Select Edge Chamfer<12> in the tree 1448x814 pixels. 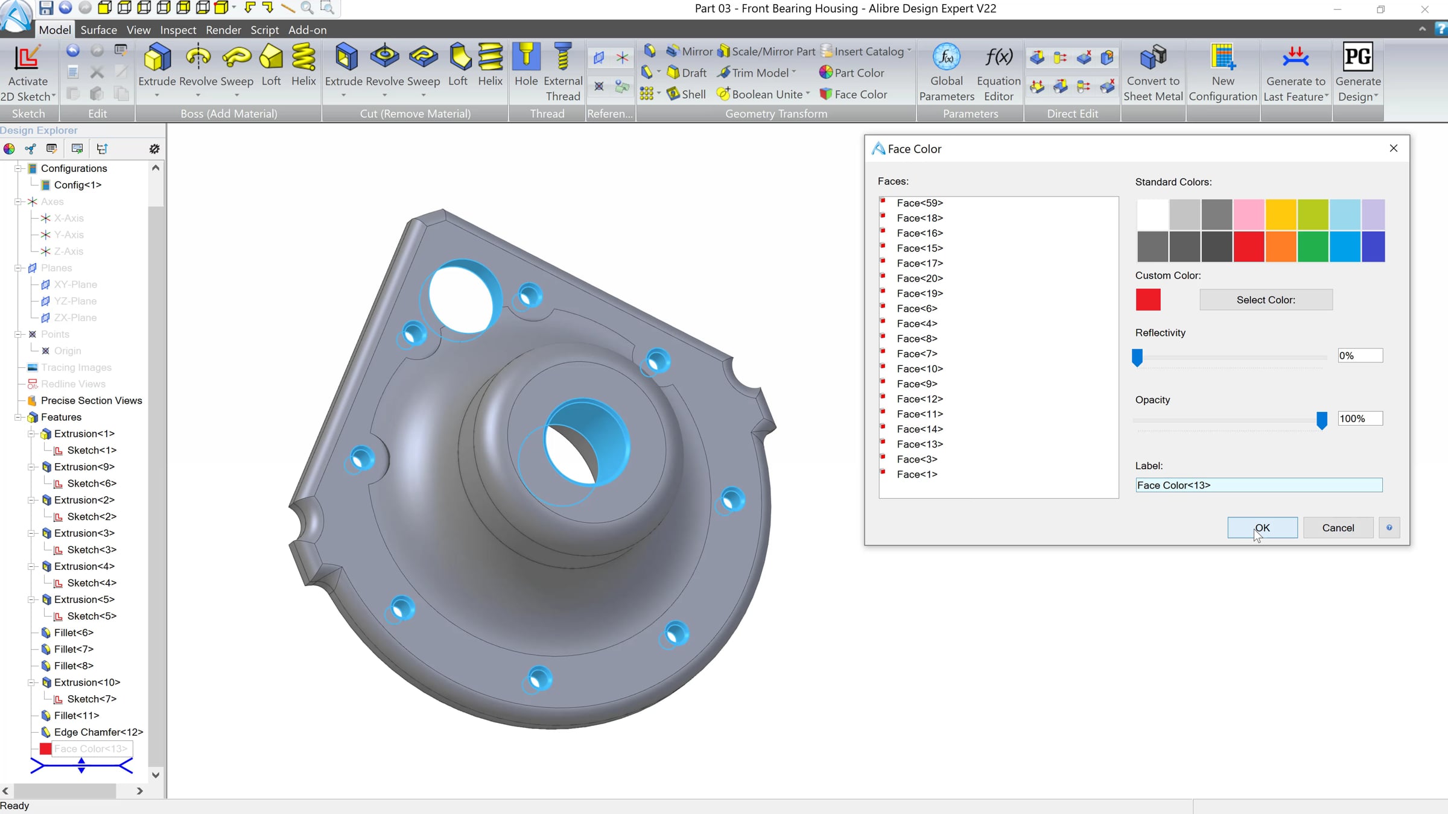pyautogui.click(x=98, y=732)
